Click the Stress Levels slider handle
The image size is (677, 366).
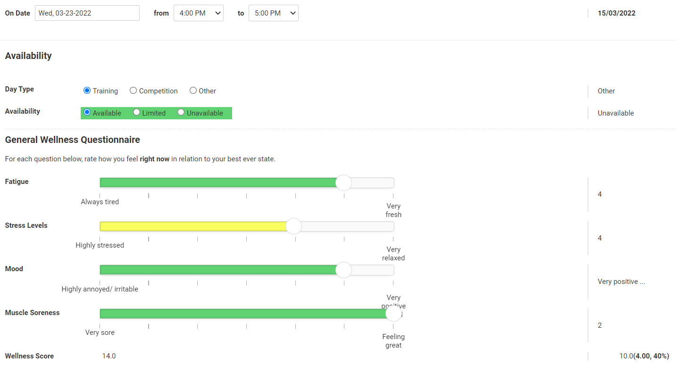pyautogui.click(x=293, y=226)
